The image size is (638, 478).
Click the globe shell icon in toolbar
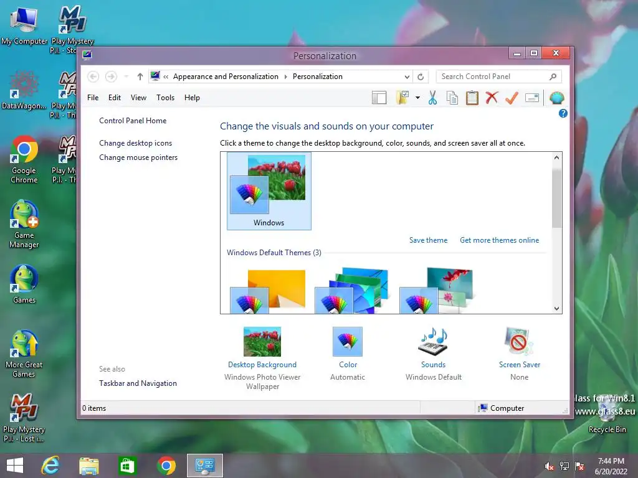(556, 98)
